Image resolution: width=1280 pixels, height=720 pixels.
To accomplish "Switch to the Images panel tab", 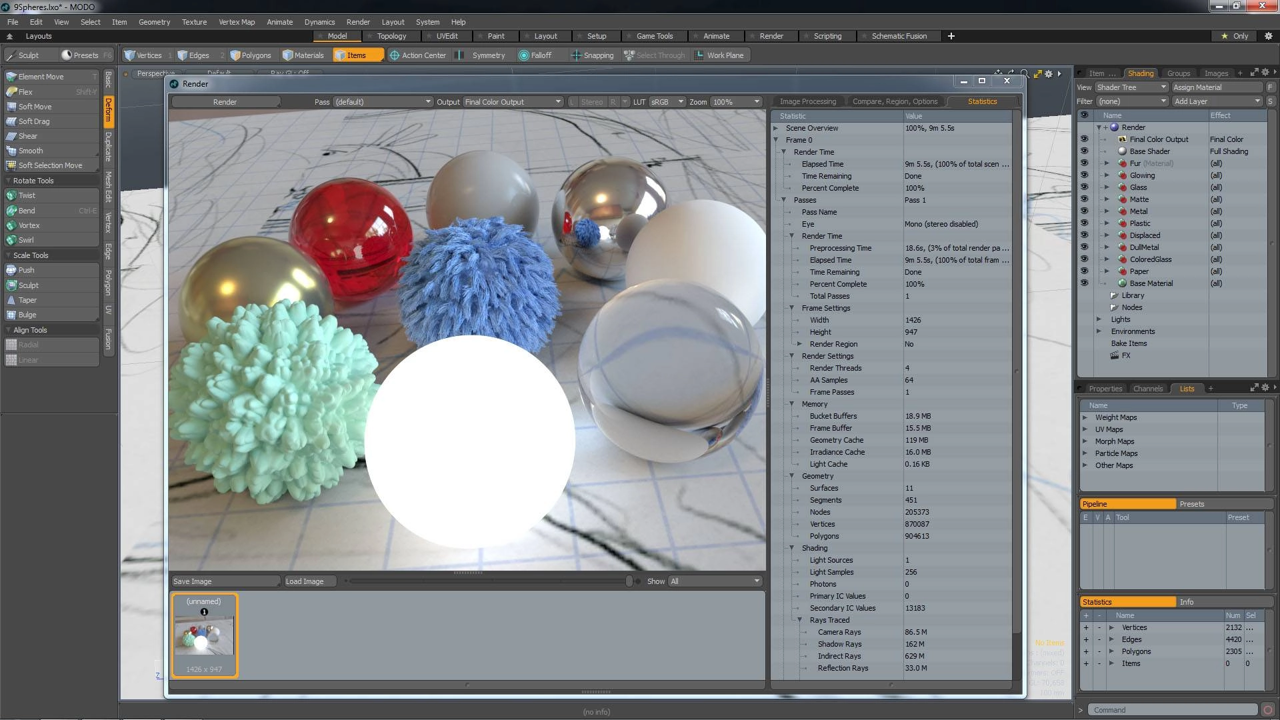I will pyautogui.click(x=1216, y=73).
